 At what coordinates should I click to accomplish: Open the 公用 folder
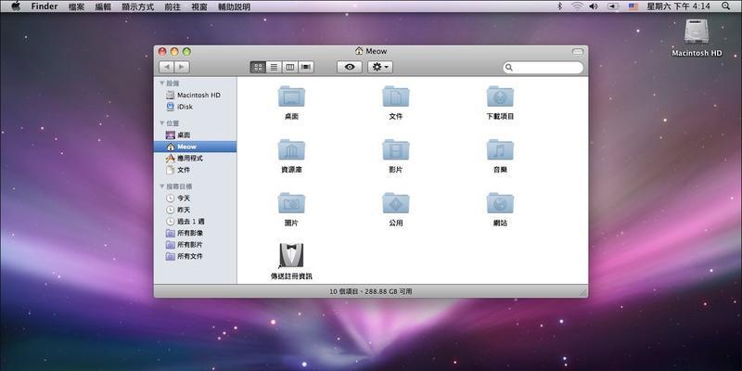396,203
